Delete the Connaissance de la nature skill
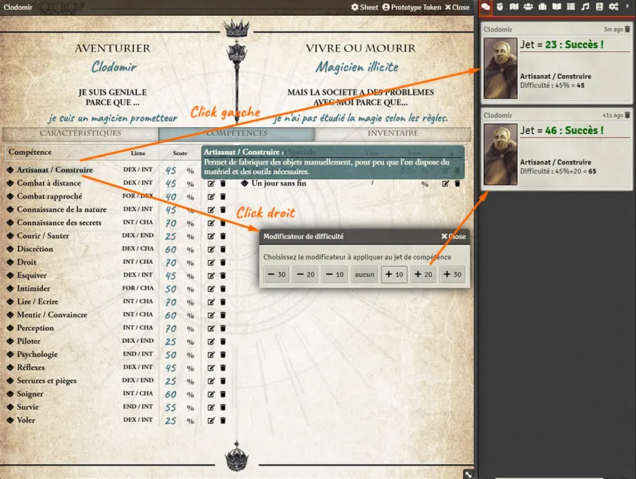This screenshot has width=636, height=479. coord(223,210)
